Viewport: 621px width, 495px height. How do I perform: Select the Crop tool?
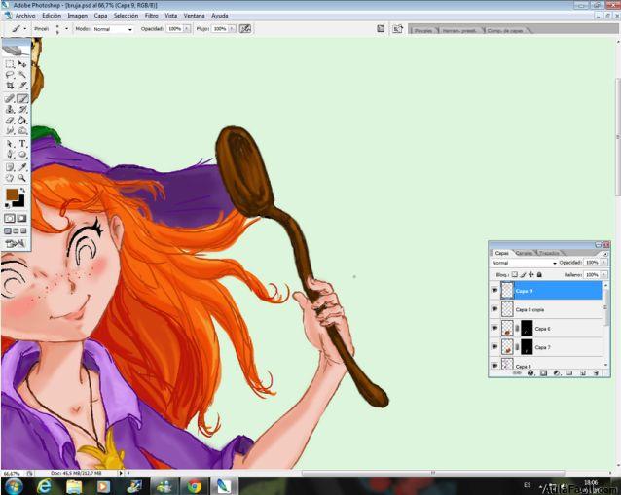click(x=10, y=86)
